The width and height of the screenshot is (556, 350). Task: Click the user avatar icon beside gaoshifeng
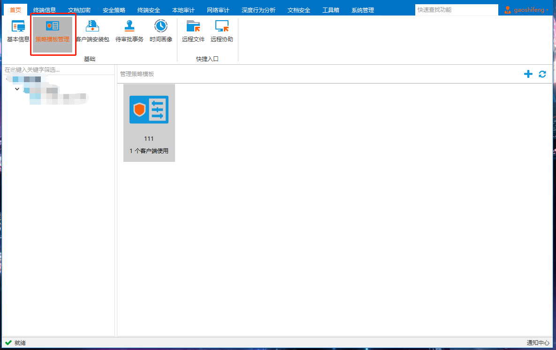point(507,10)
